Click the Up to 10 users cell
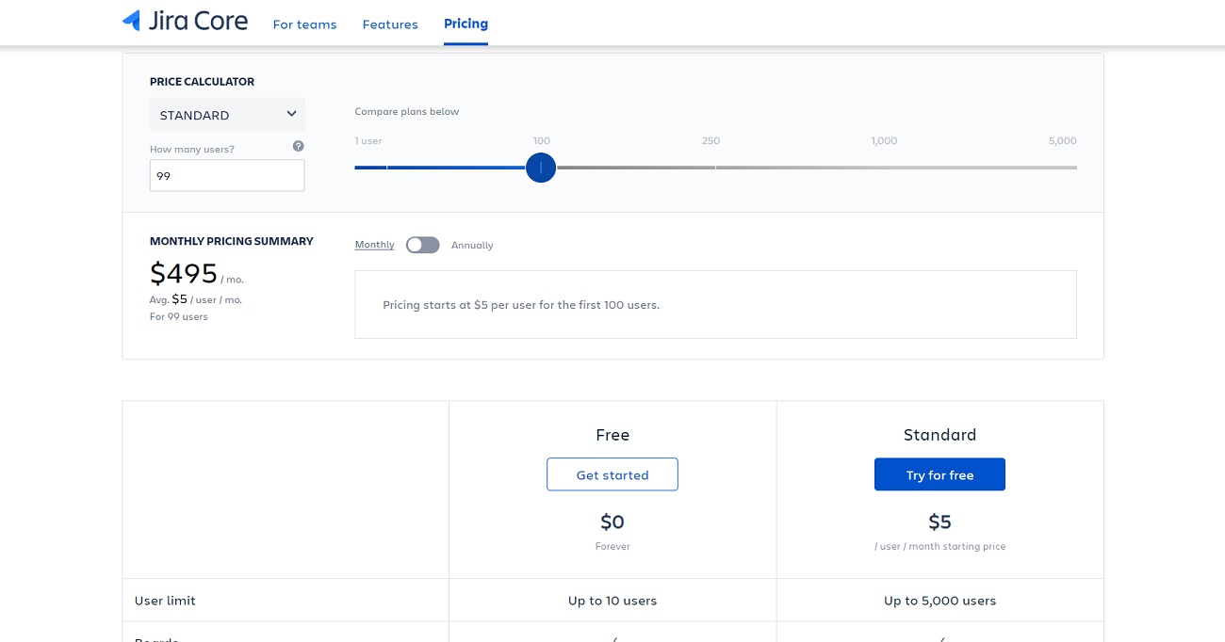This screenshot has width=1225, height=642. pos(612,601)
